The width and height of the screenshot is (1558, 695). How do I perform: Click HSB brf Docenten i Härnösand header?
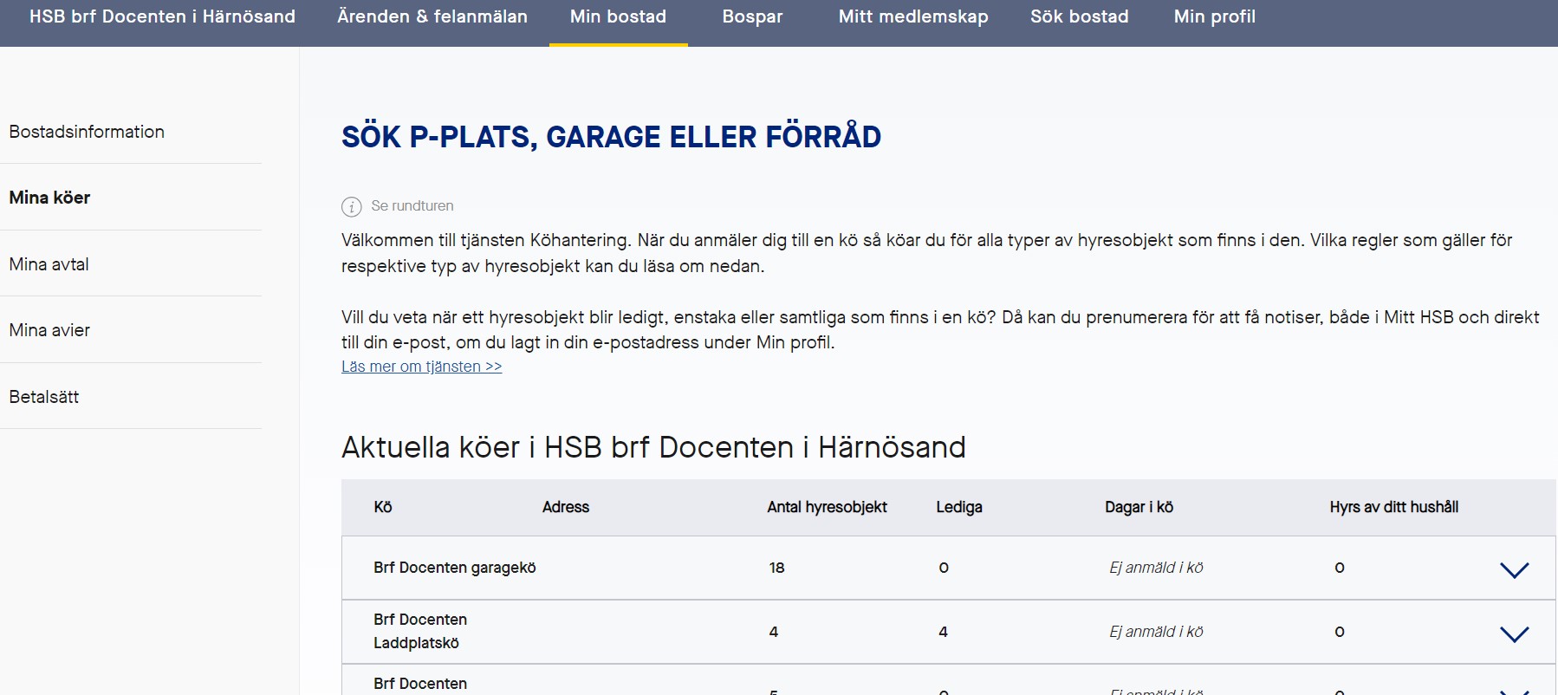pos(162,17)
